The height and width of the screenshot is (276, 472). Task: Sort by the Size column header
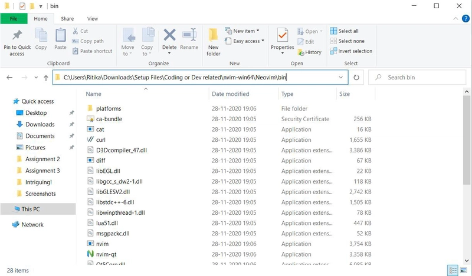[x=345, y=94]
